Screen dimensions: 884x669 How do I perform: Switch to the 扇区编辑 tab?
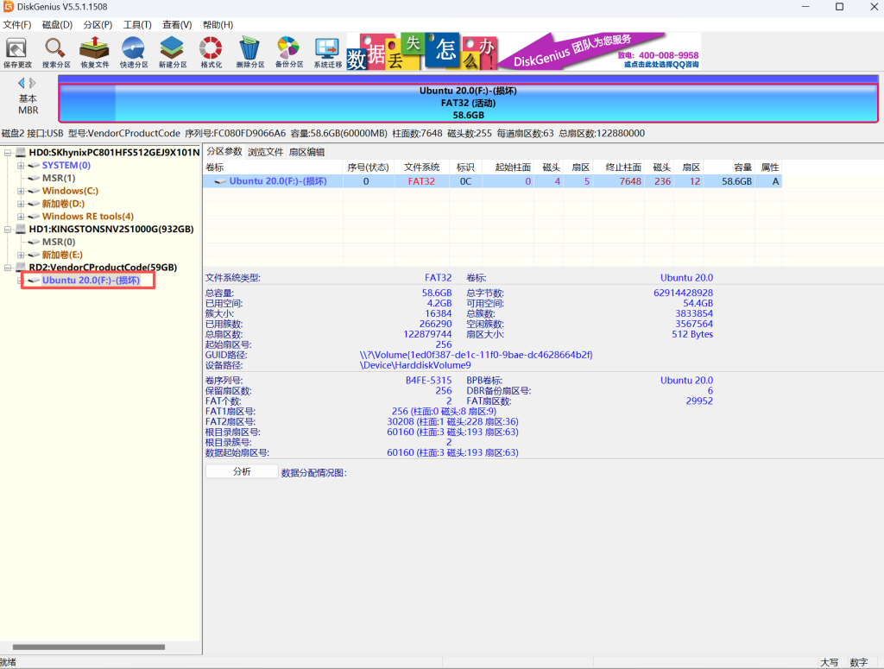coord(306,152)
